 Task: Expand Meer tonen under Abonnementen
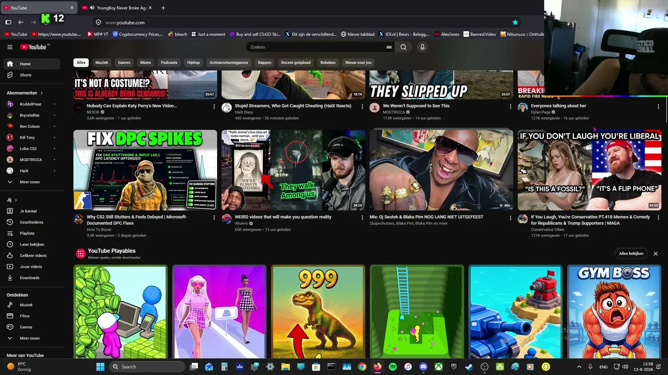click(x=33, y=182)
